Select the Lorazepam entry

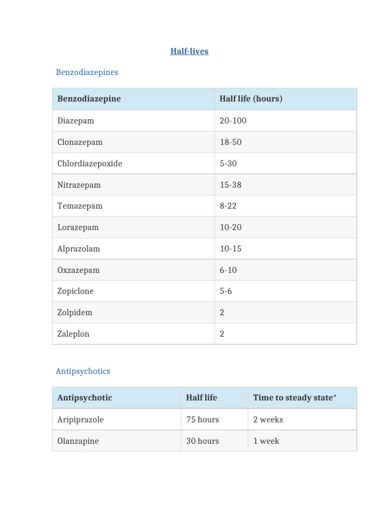click(x=78, y=227)
